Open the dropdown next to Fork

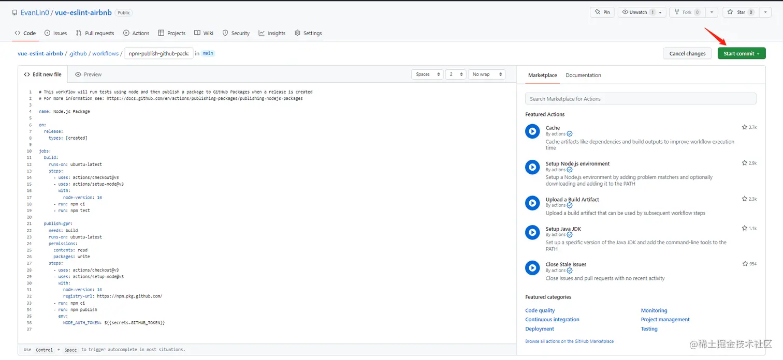(x=711, y=12)
